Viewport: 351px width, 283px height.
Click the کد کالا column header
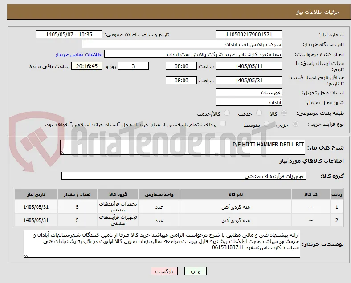pyautogui.click(x=311, y=194)
